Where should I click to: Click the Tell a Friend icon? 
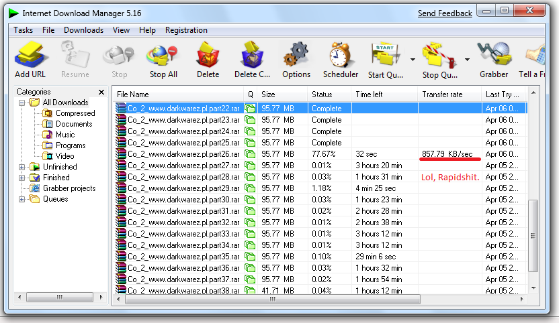point(535,55)
